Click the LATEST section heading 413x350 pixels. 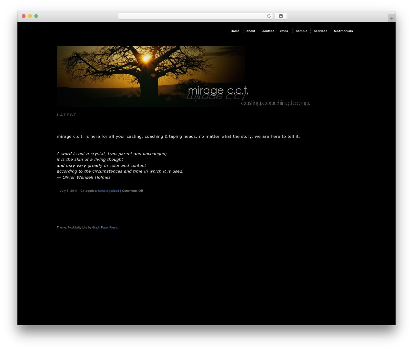(x=67, y=115)
